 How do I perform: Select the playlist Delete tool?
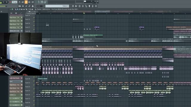tap(20, 9)
